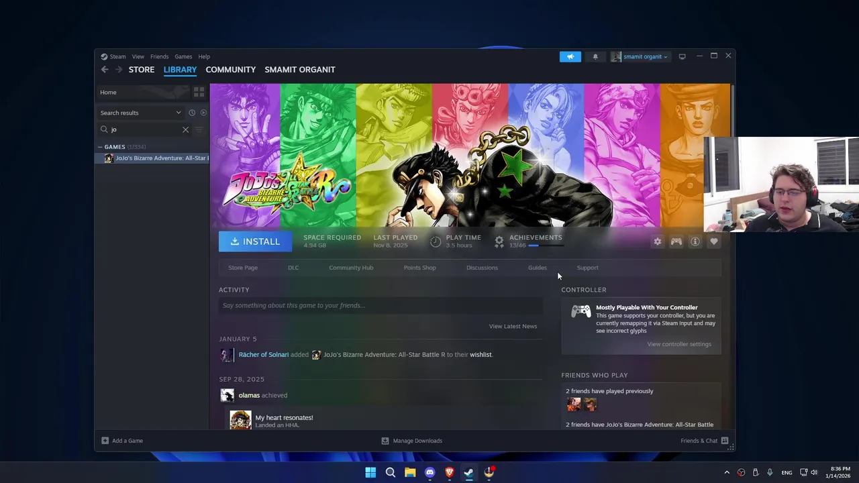859x483 pixels.
Task: Click View controller settings
Action: click(679, 344)
